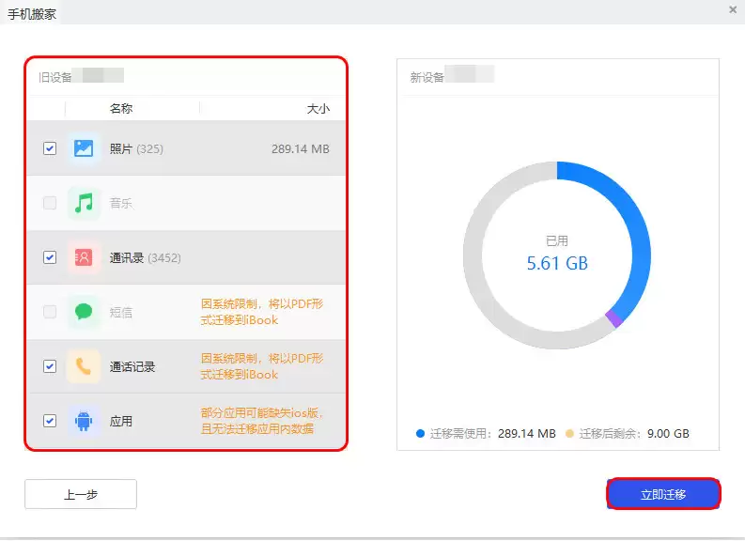
Task: Click the green Music (音乐) note icon
Action: [84, 203]
